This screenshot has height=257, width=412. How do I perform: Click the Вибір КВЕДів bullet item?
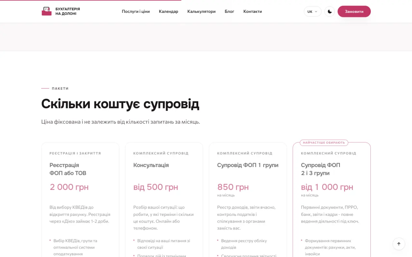tap(75, 247)
